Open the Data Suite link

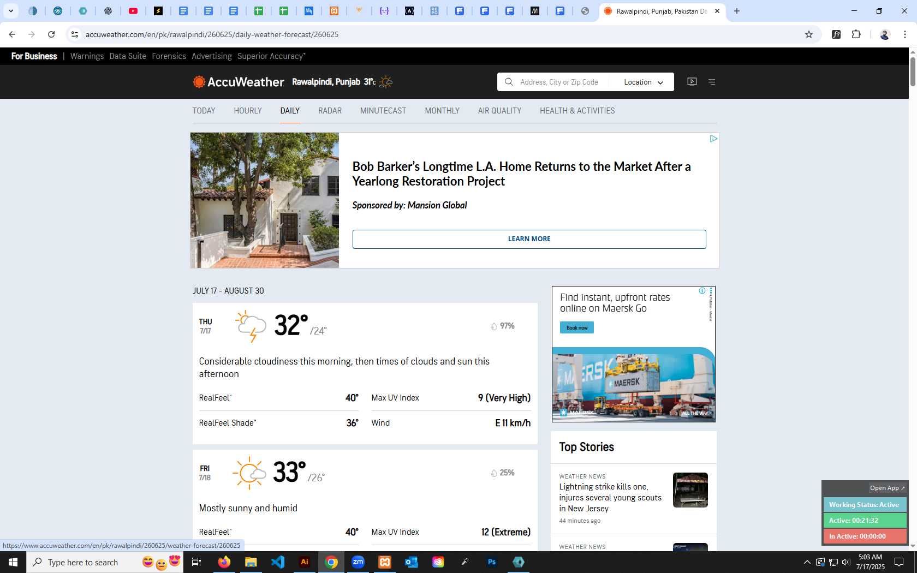click(x=128, y=56)
